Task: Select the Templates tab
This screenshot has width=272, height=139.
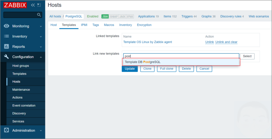Action: [69, 25]
